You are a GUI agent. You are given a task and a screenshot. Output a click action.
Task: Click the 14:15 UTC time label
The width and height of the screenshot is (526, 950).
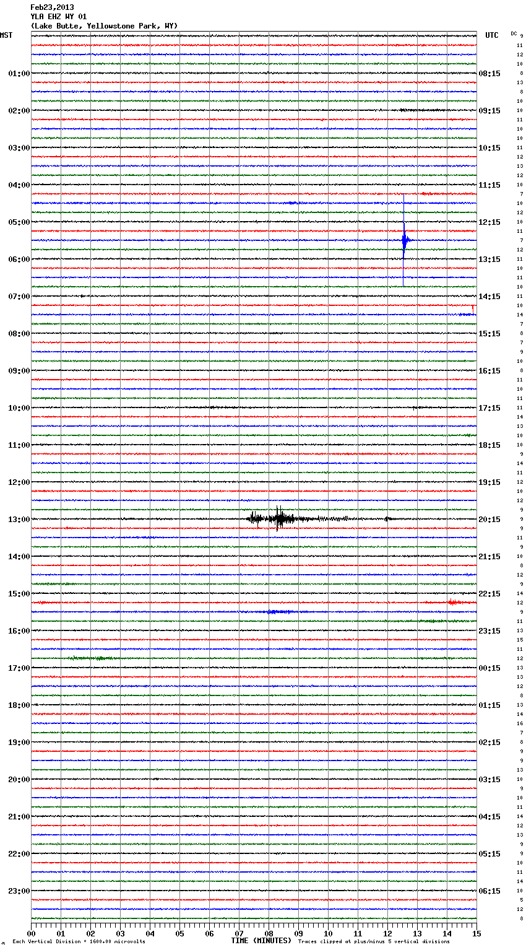(489, 297)
